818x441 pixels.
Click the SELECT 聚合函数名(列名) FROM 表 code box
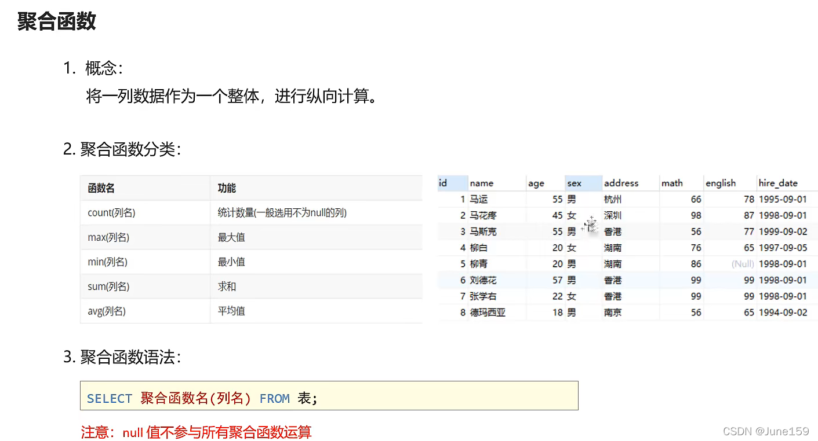click(329, 395)
